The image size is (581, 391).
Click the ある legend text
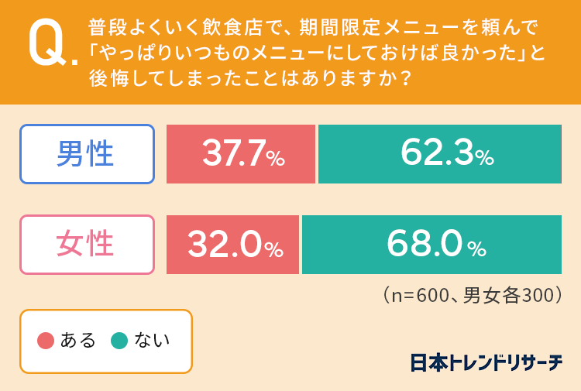click(78, 340)
